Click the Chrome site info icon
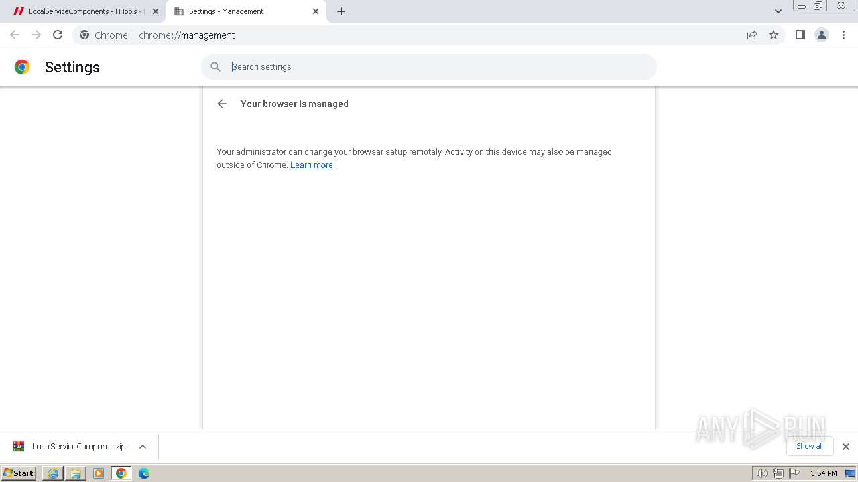The width and height of the screenshot is (858, 482). 84,35
